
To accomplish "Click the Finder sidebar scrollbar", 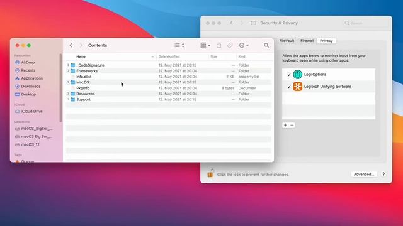I will tap(60, 88).
